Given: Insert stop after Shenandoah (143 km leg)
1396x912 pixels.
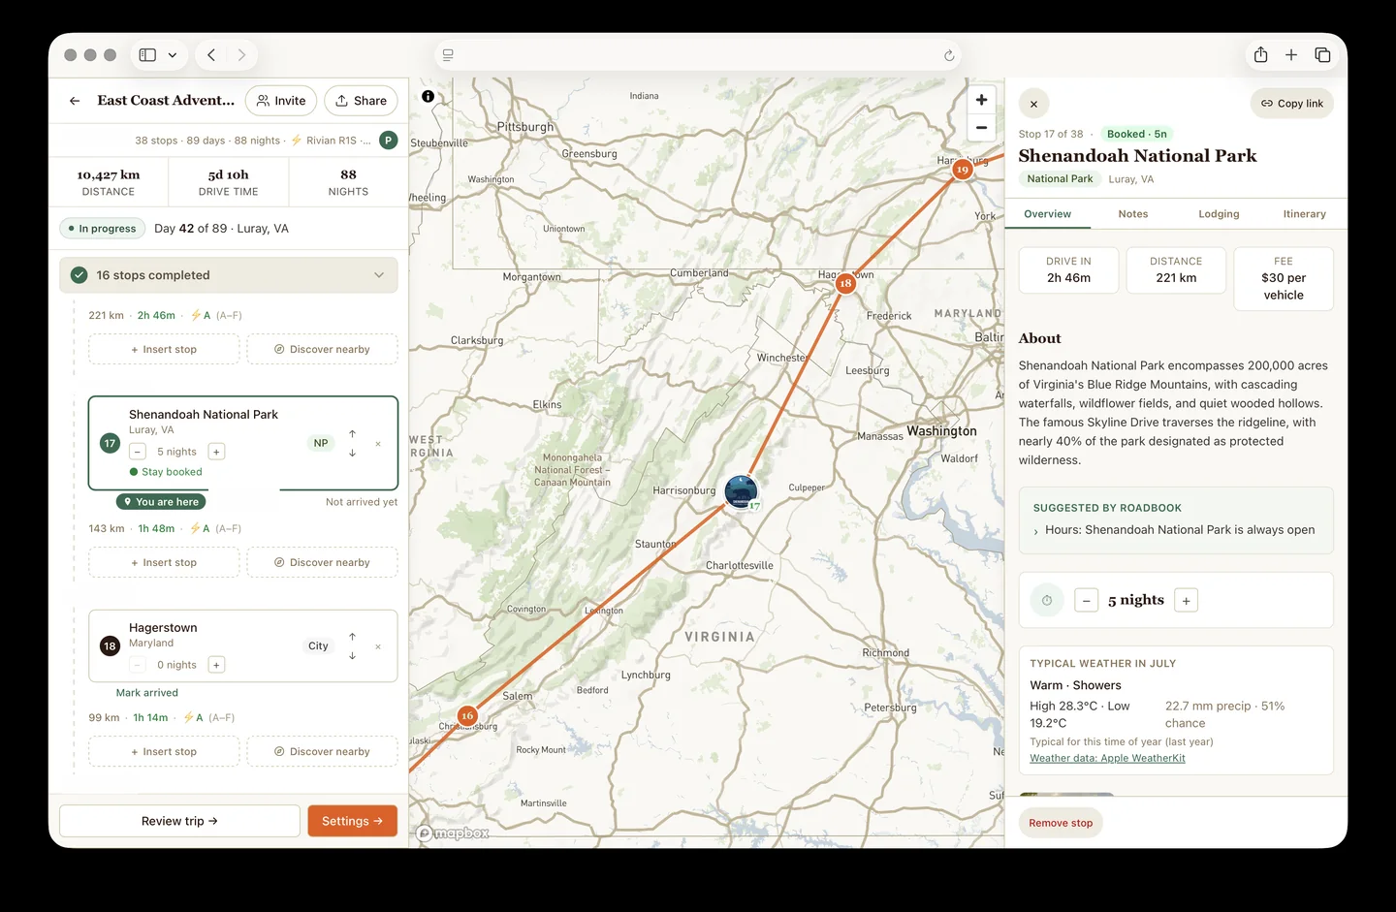Looking at the screenshot, I should pos(164,563).
